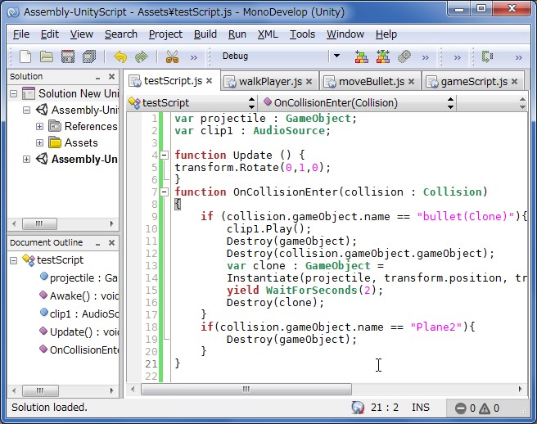Click the New File toolbar icon
This screenshot has height=424, width=537.
25,56
